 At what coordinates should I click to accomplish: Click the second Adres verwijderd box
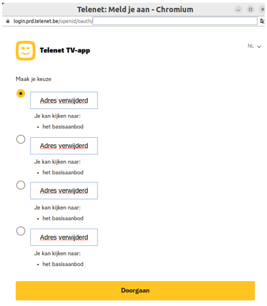tap(64, 146)
